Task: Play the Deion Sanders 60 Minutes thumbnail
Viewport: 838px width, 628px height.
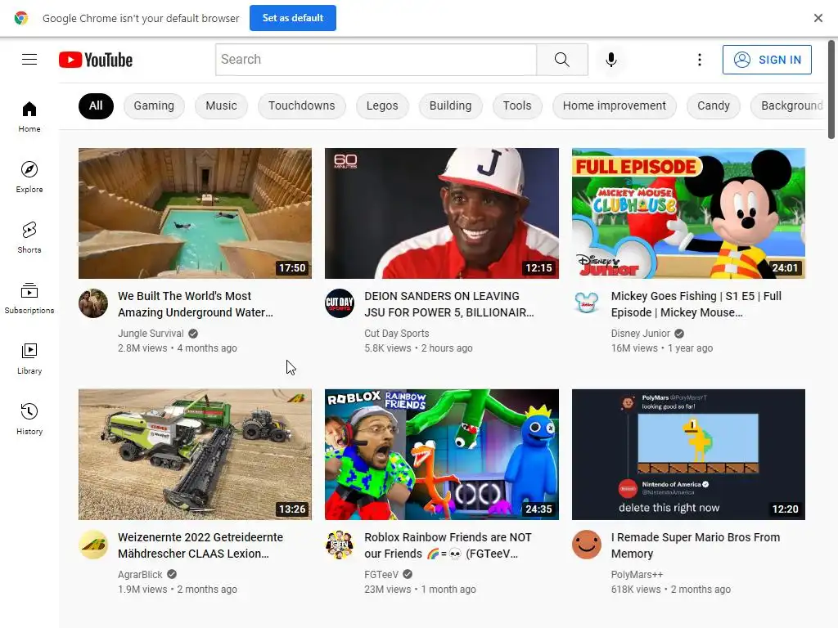Action: (442, 213)
